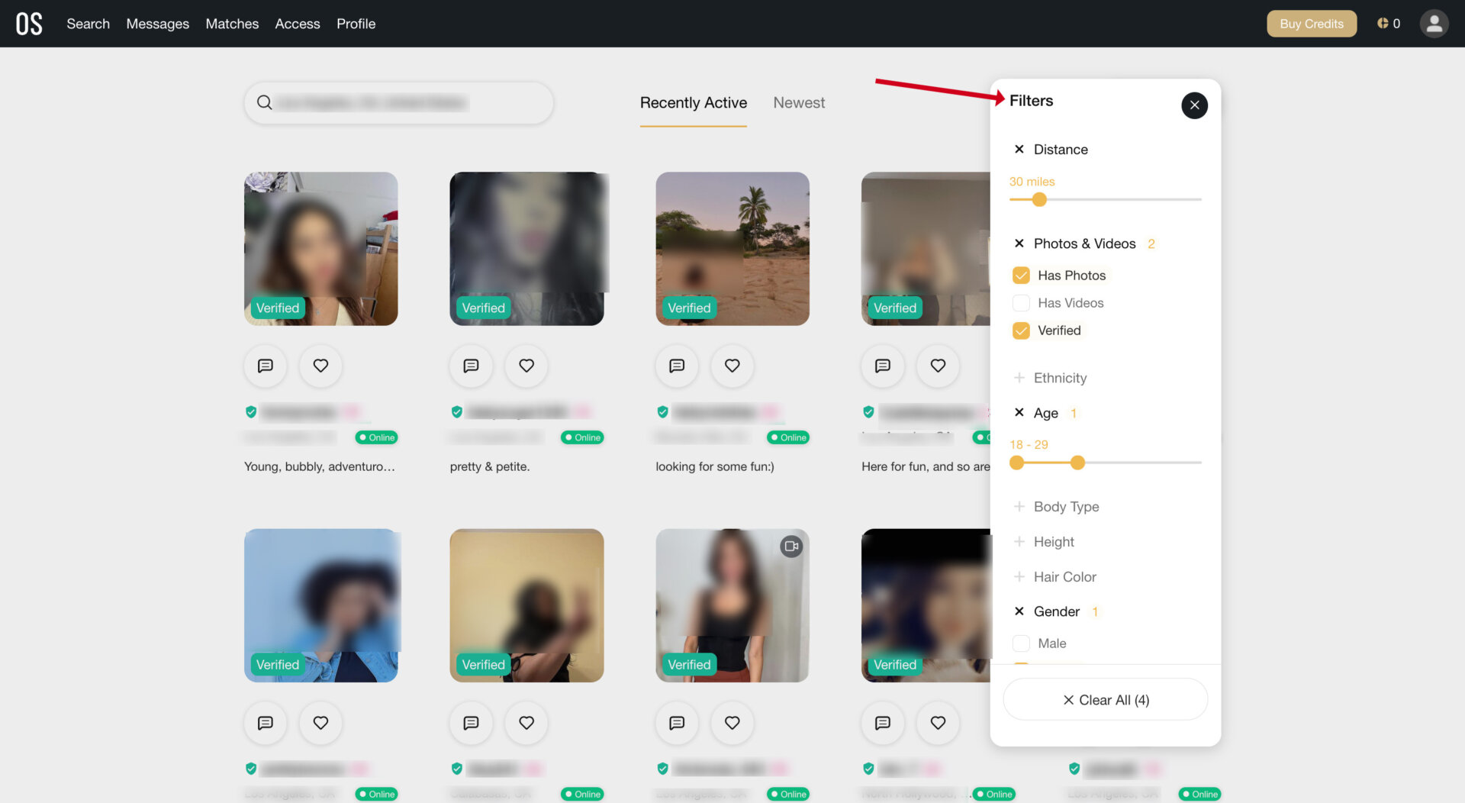This screenshot has height=803, width=1465.
Task: Open the profile avatar icon in the top bar
Action: pyautogui.click(x=1434, y=23)
